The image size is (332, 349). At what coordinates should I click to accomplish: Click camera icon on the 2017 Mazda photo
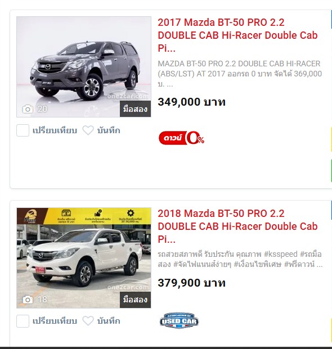pyautogui.click(x=28, y=109)
